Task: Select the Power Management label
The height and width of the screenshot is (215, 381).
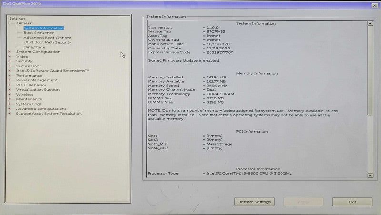Action: point(37,80)
